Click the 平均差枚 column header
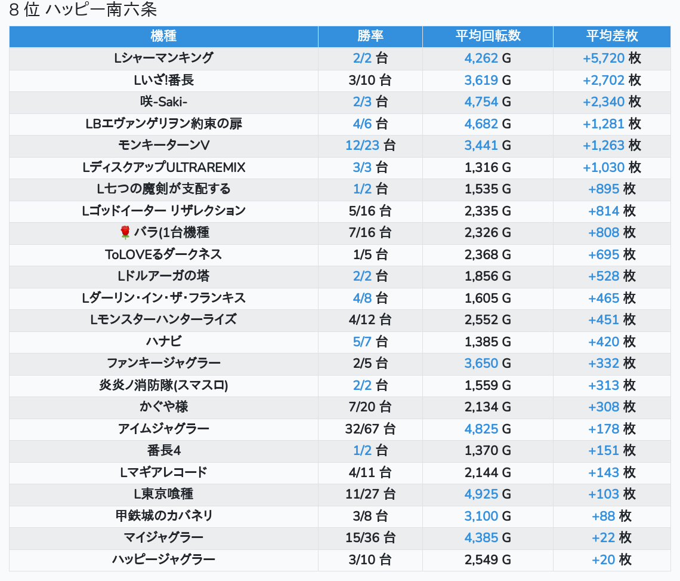The image size is (680, 581). coord(611,36)
